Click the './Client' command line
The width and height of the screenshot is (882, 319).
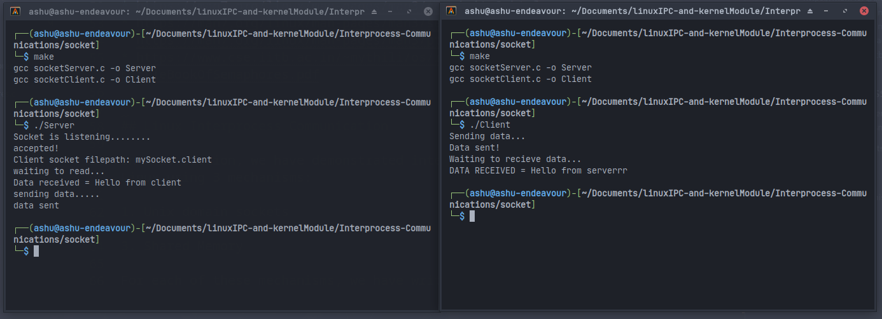pyautogui.click(x=490, y=125)
